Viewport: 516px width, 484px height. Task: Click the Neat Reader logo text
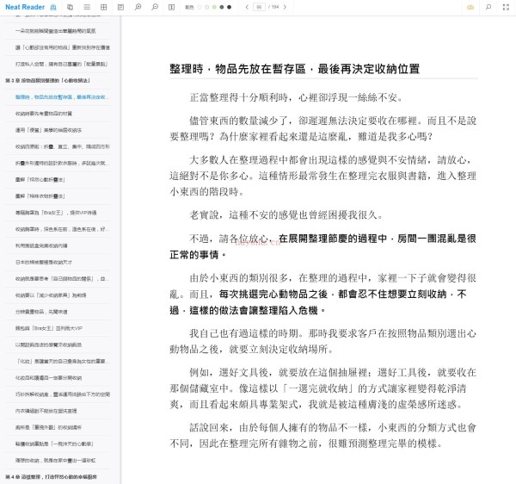tap(25, 7)
